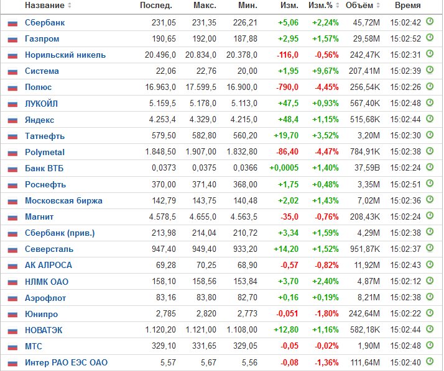Open the НЛМК ОАО stock link
Screen dimensions: 444x371
pyautogui.click(x=47, y=282)
